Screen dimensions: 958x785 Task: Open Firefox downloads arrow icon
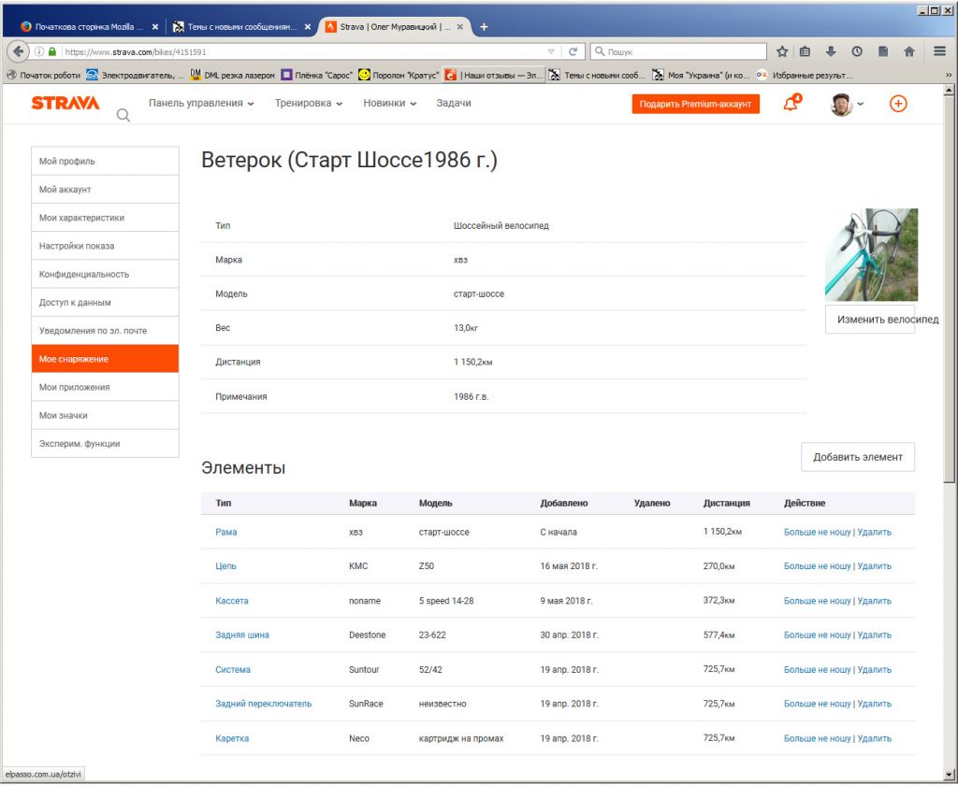pyautogui.click(x=831, y=52)
